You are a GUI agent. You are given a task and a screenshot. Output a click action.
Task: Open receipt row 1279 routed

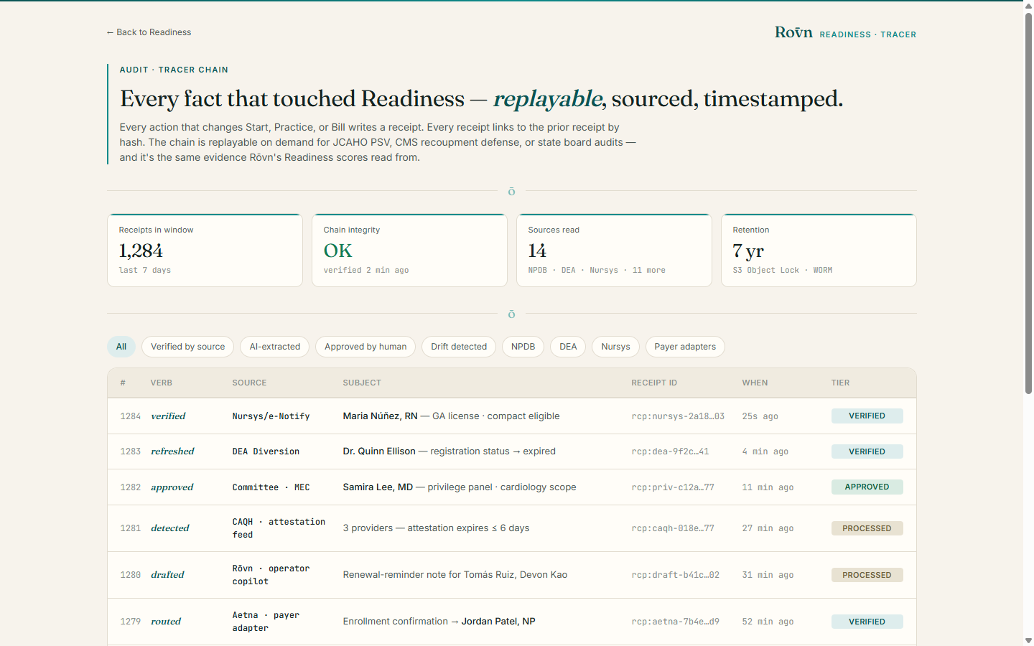click(512, 622)
